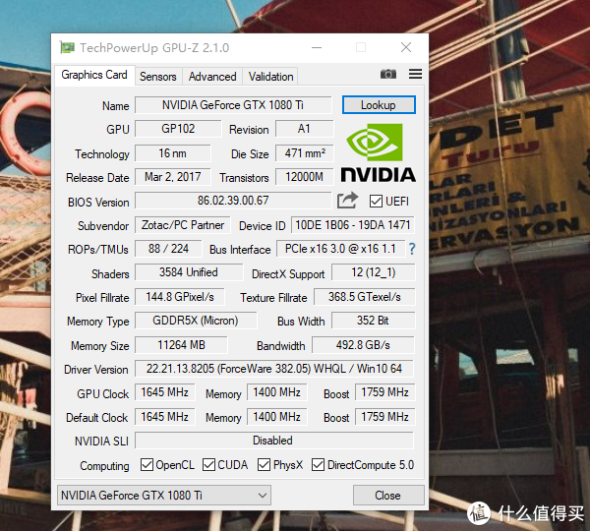Image resolution: width=590 pixels, height=531 pixels.
Task: Click the NVIDIA logo image
Action: pos(379,152)
